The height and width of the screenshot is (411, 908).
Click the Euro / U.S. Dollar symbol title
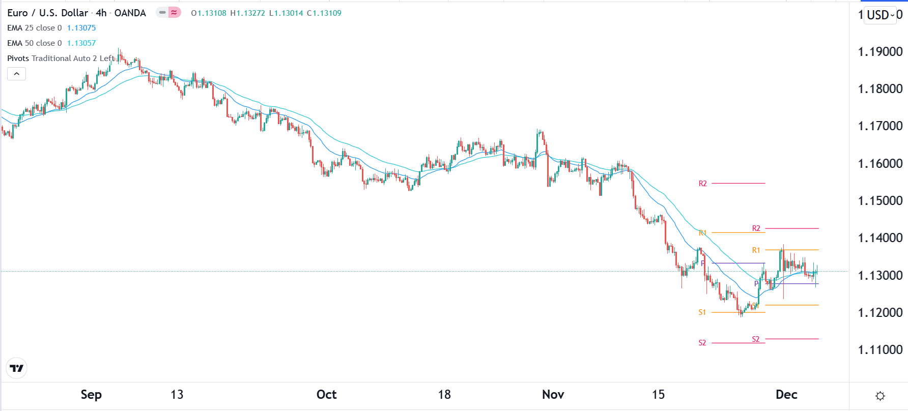[47, 13]
